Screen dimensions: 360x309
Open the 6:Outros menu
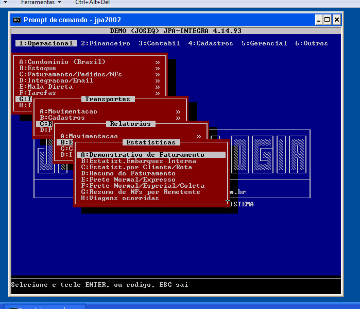point(311,43)
